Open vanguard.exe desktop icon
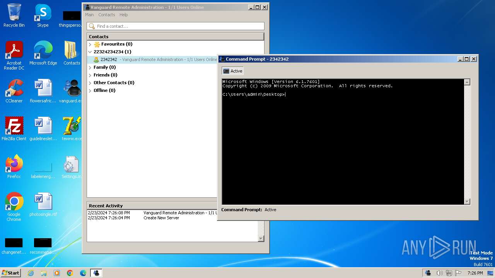Image resolution: width=495 pixels, height=278 pixels. point(72,91)
